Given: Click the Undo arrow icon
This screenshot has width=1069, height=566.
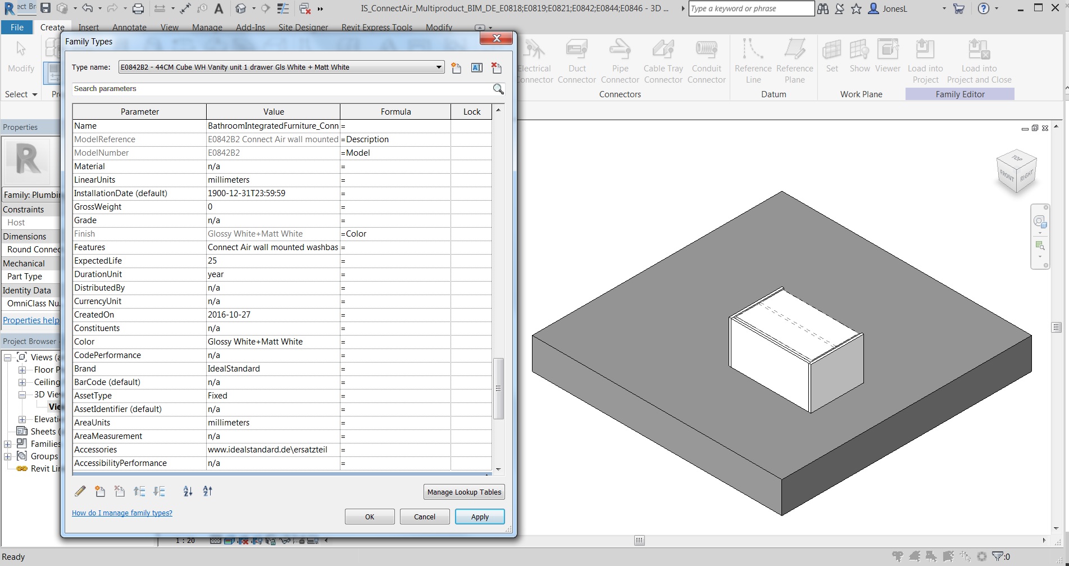Looking at the screenshot, I should (87, 8).
